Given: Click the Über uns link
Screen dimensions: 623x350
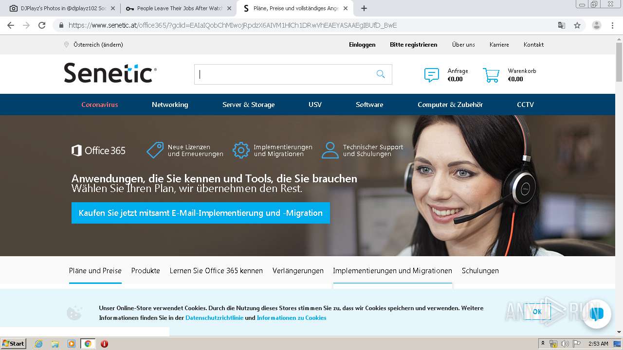Looking at the screenshot, I should pyautogui.click(x=463, y=44).
